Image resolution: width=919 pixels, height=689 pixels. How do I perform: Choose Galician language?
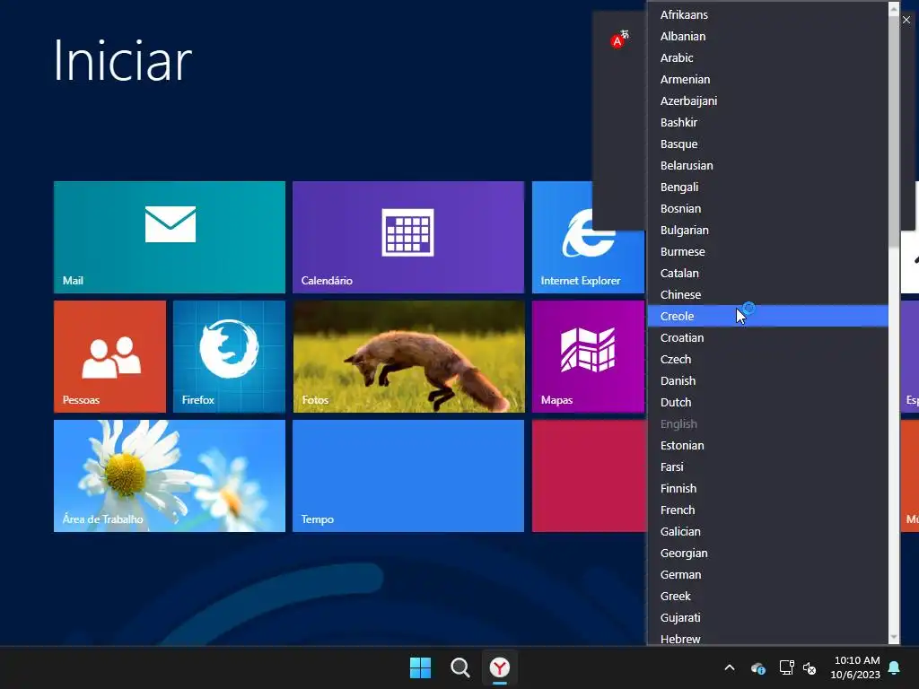(768, 531)
